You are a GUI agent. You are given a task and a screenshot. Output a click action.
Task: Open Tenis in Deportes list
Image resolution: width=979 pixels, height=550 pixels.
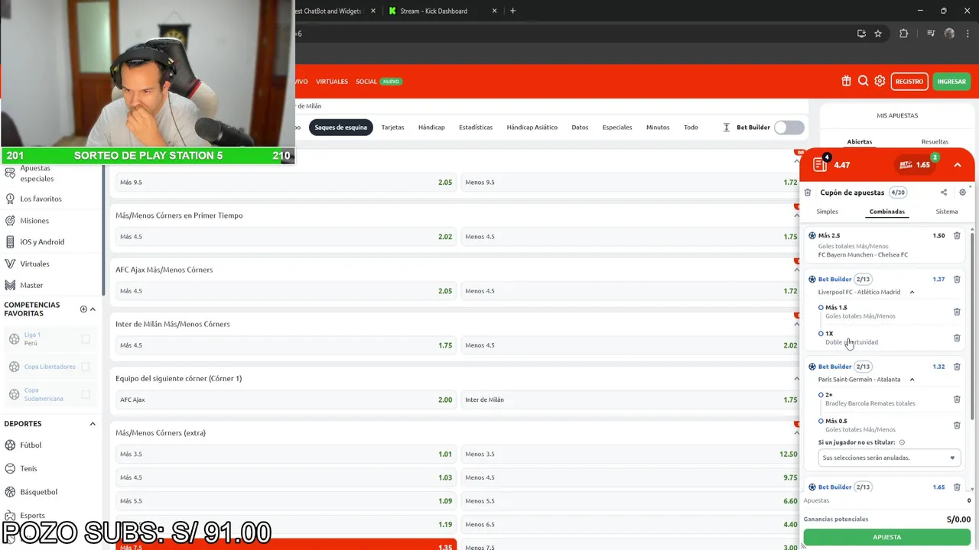pos(28,468)
